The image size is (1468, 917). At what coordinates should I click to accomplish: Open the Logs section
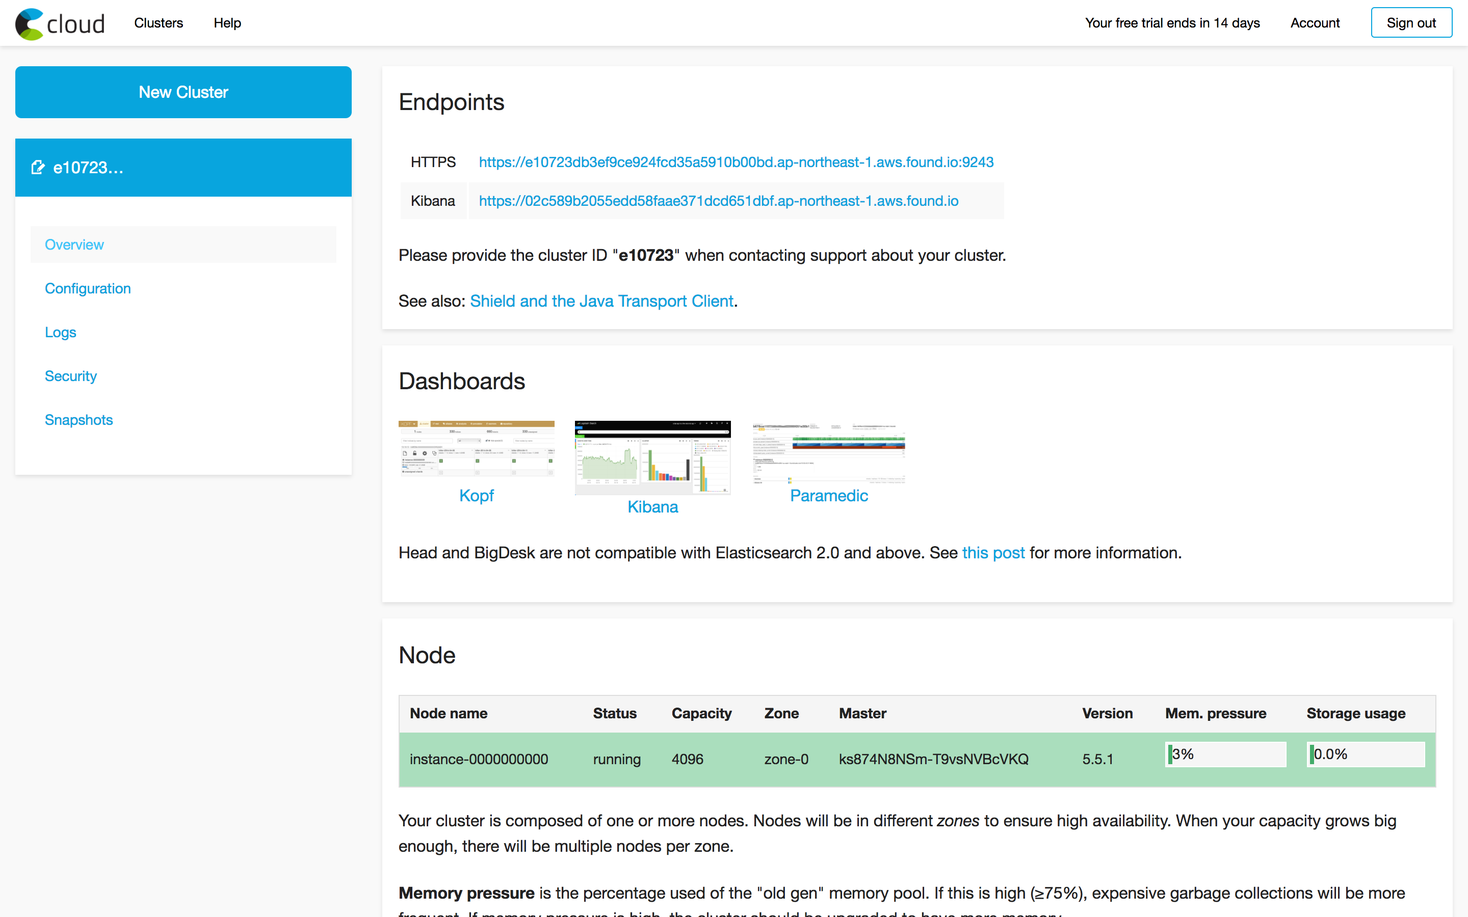pyautogui.click(x=61, y=332)
